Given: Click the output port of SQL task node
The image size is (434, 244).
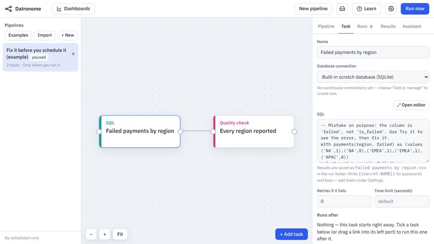Looking at the screenshot, I should click(x=180, y=131).
